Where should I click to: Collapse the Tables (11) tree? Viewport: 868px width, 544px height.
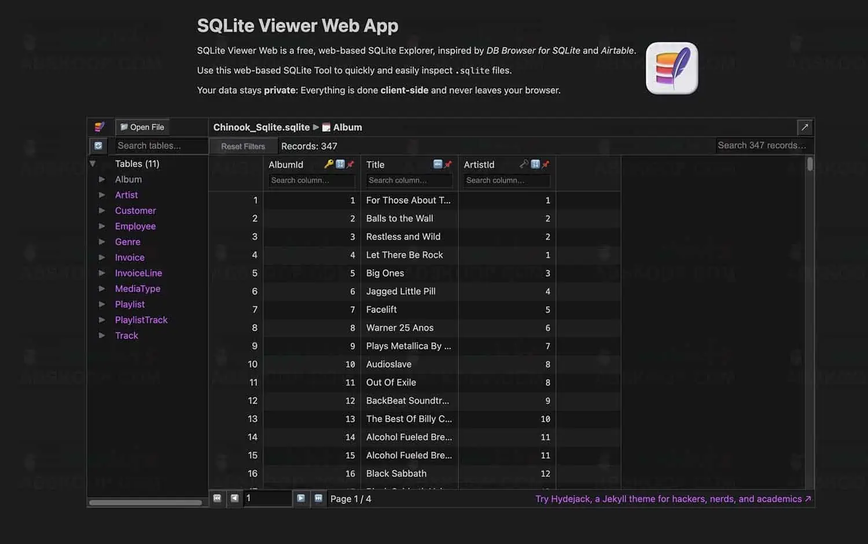93,164
